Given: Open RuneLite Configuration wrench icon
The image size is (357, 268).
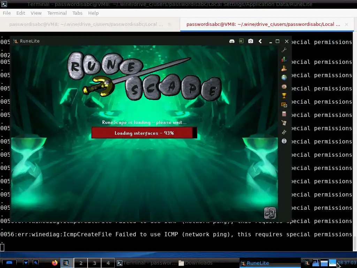Looking at the screenshot, I should (x=284, y=50).
